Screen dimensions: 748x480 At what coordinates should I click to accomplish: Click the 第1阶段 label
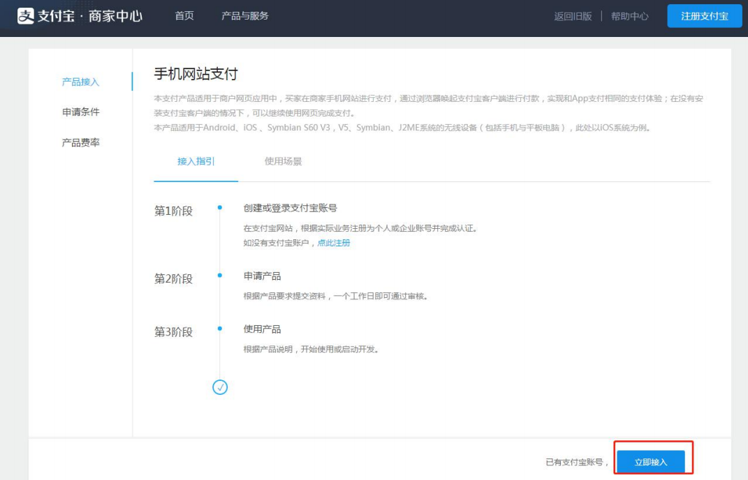pyautogui.click(x=173, y=211)
